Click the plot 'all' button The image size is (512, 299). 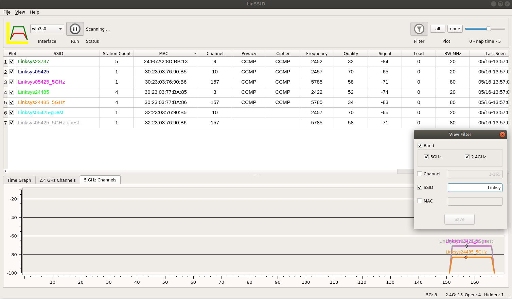pos(438,29)
